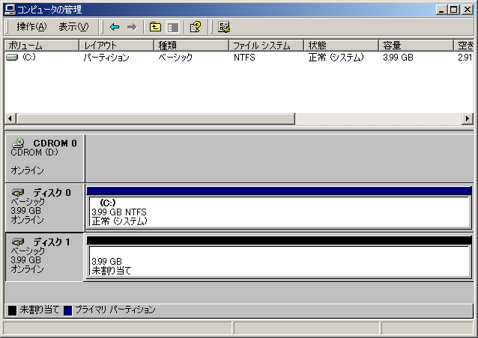Click the volume list scroll left arrow
Image resolution: width=478 pixels, height=338 pixels.
pos(10,119)
